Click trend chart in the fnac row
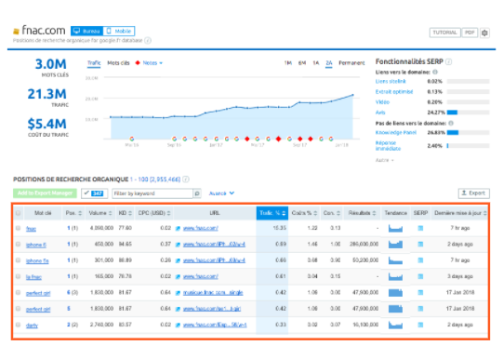Viewport: 503px width, 359px height. 395,229
